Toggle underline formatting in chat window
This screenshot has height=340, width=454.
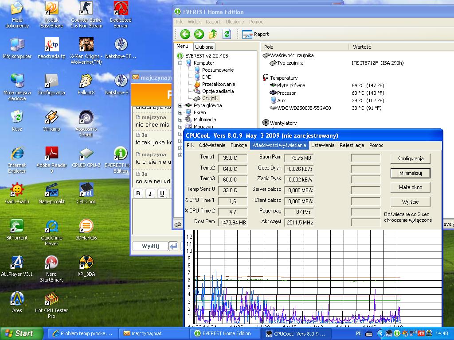[x=162, y=193]
